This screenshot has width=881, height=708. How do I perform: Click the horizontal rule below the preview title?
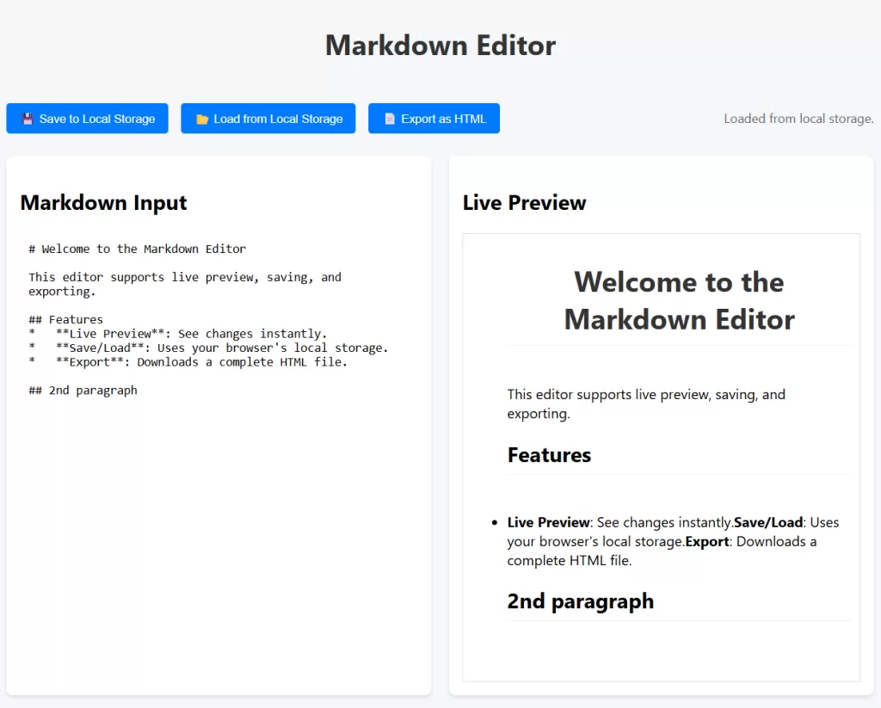679,348
